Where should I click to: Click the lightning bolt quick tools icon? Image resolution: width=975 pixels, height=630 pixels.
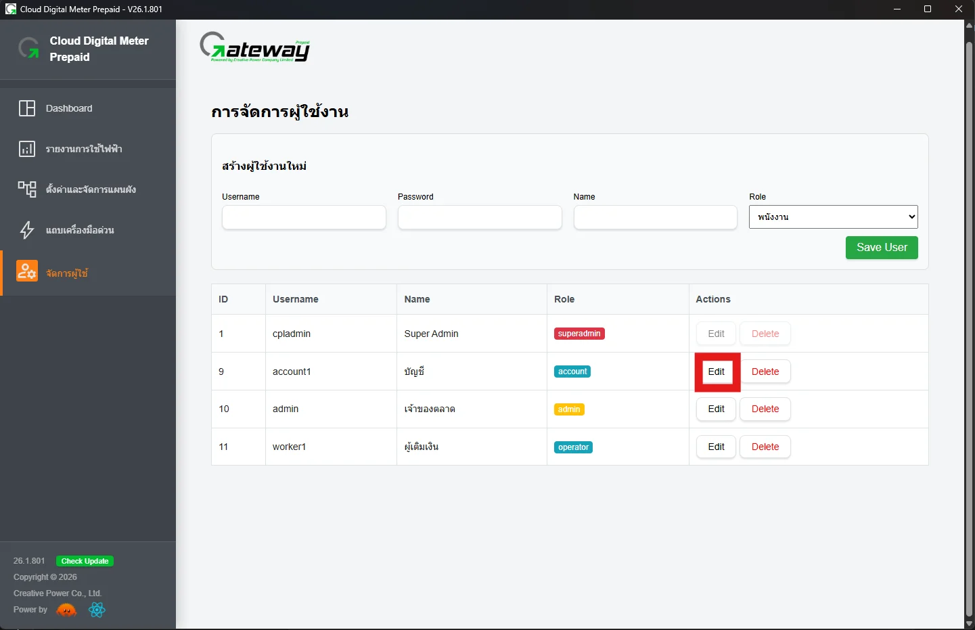(27, 230)
